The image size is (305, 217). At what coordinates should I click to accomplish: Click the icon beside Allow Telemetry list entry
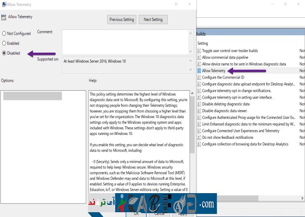[x=199, y=71]
